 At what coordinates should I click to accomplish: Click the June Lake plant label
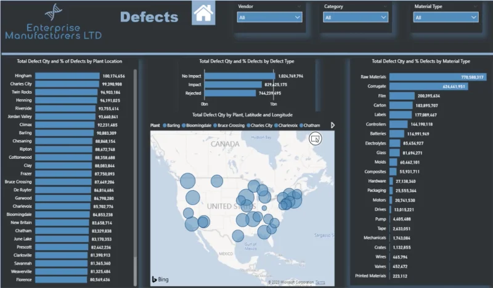coord(23,239)
